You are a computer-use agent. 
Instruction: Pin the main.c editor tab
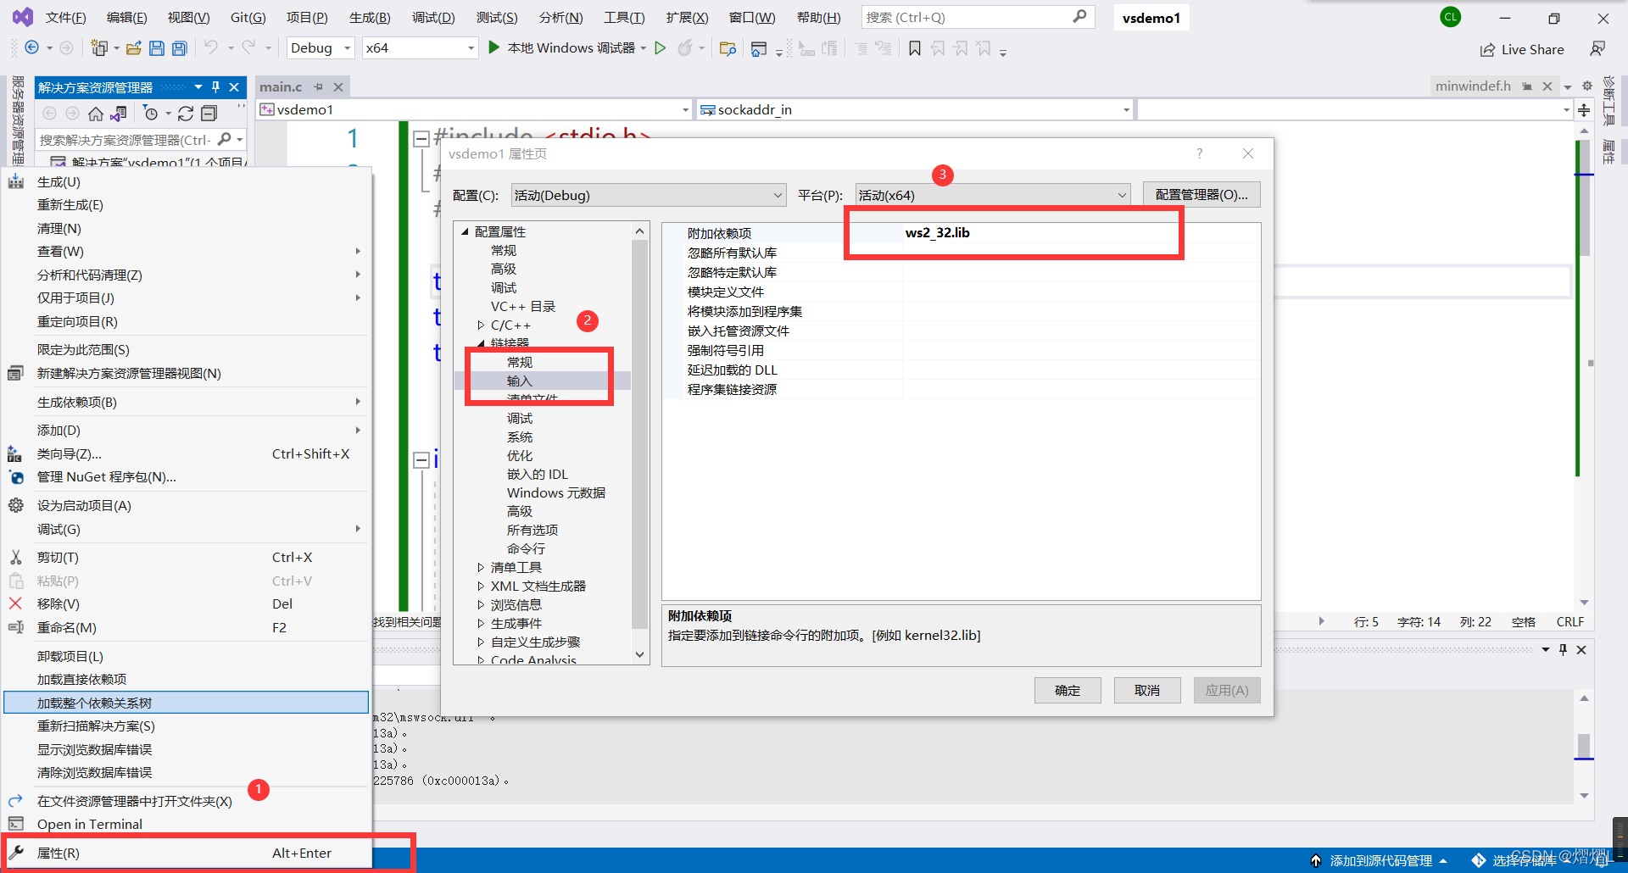(319, 86)
